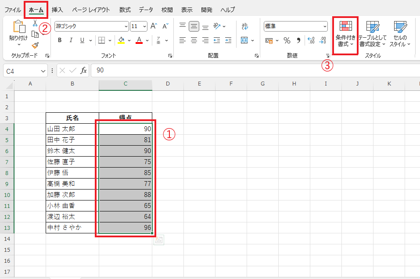Select row 14 header
The image size is (420, 279).
click(x=7, y=239)
